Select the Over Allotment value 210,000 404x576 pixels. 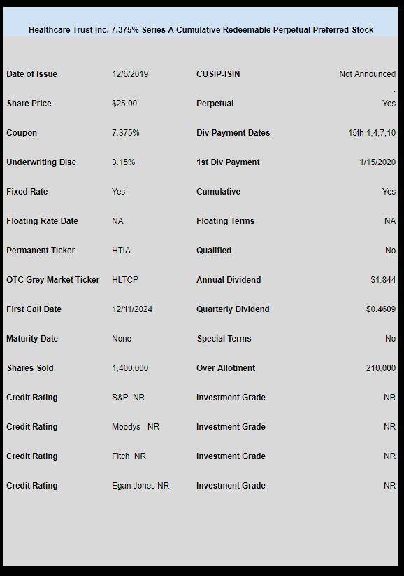click(381, 368)
